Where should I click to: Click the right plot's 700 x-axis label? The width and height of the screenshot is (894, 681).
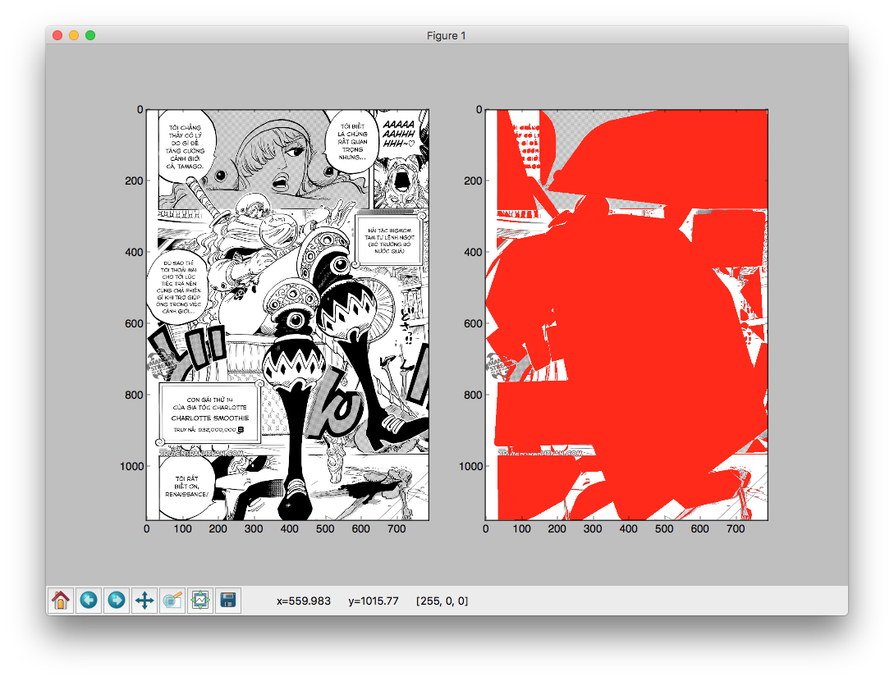pos(736,529)
